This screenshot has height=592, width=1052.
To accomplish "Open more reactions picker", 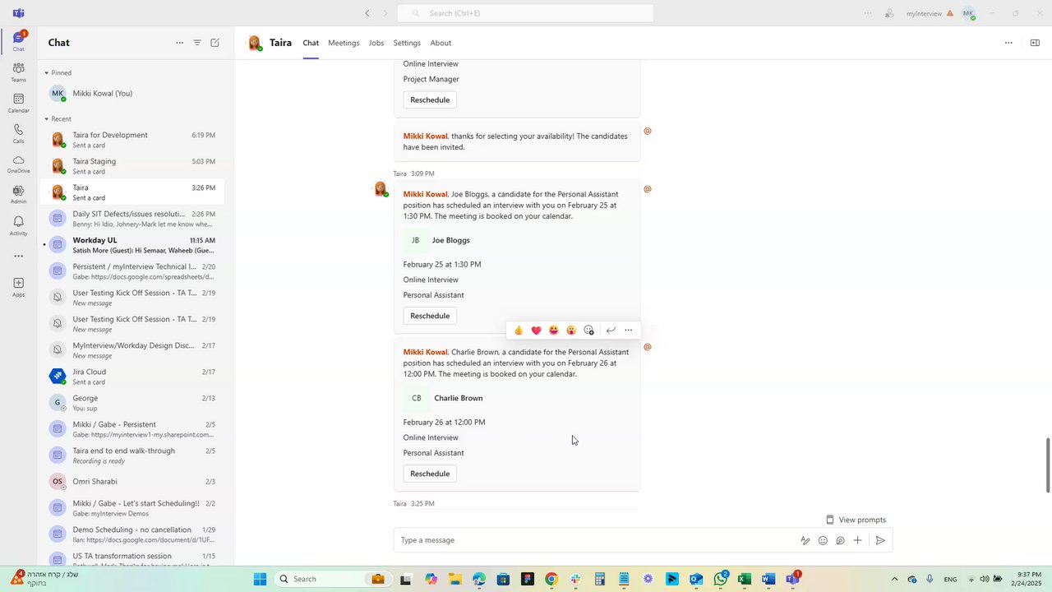I will (x=588, y=331).
